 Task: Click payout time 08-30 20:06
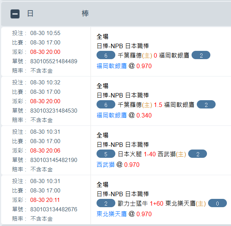pos(45,151)
